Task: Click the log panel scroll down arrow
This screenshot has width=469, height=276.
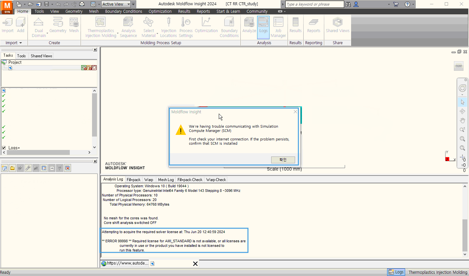Action: (x=465, y=254)
